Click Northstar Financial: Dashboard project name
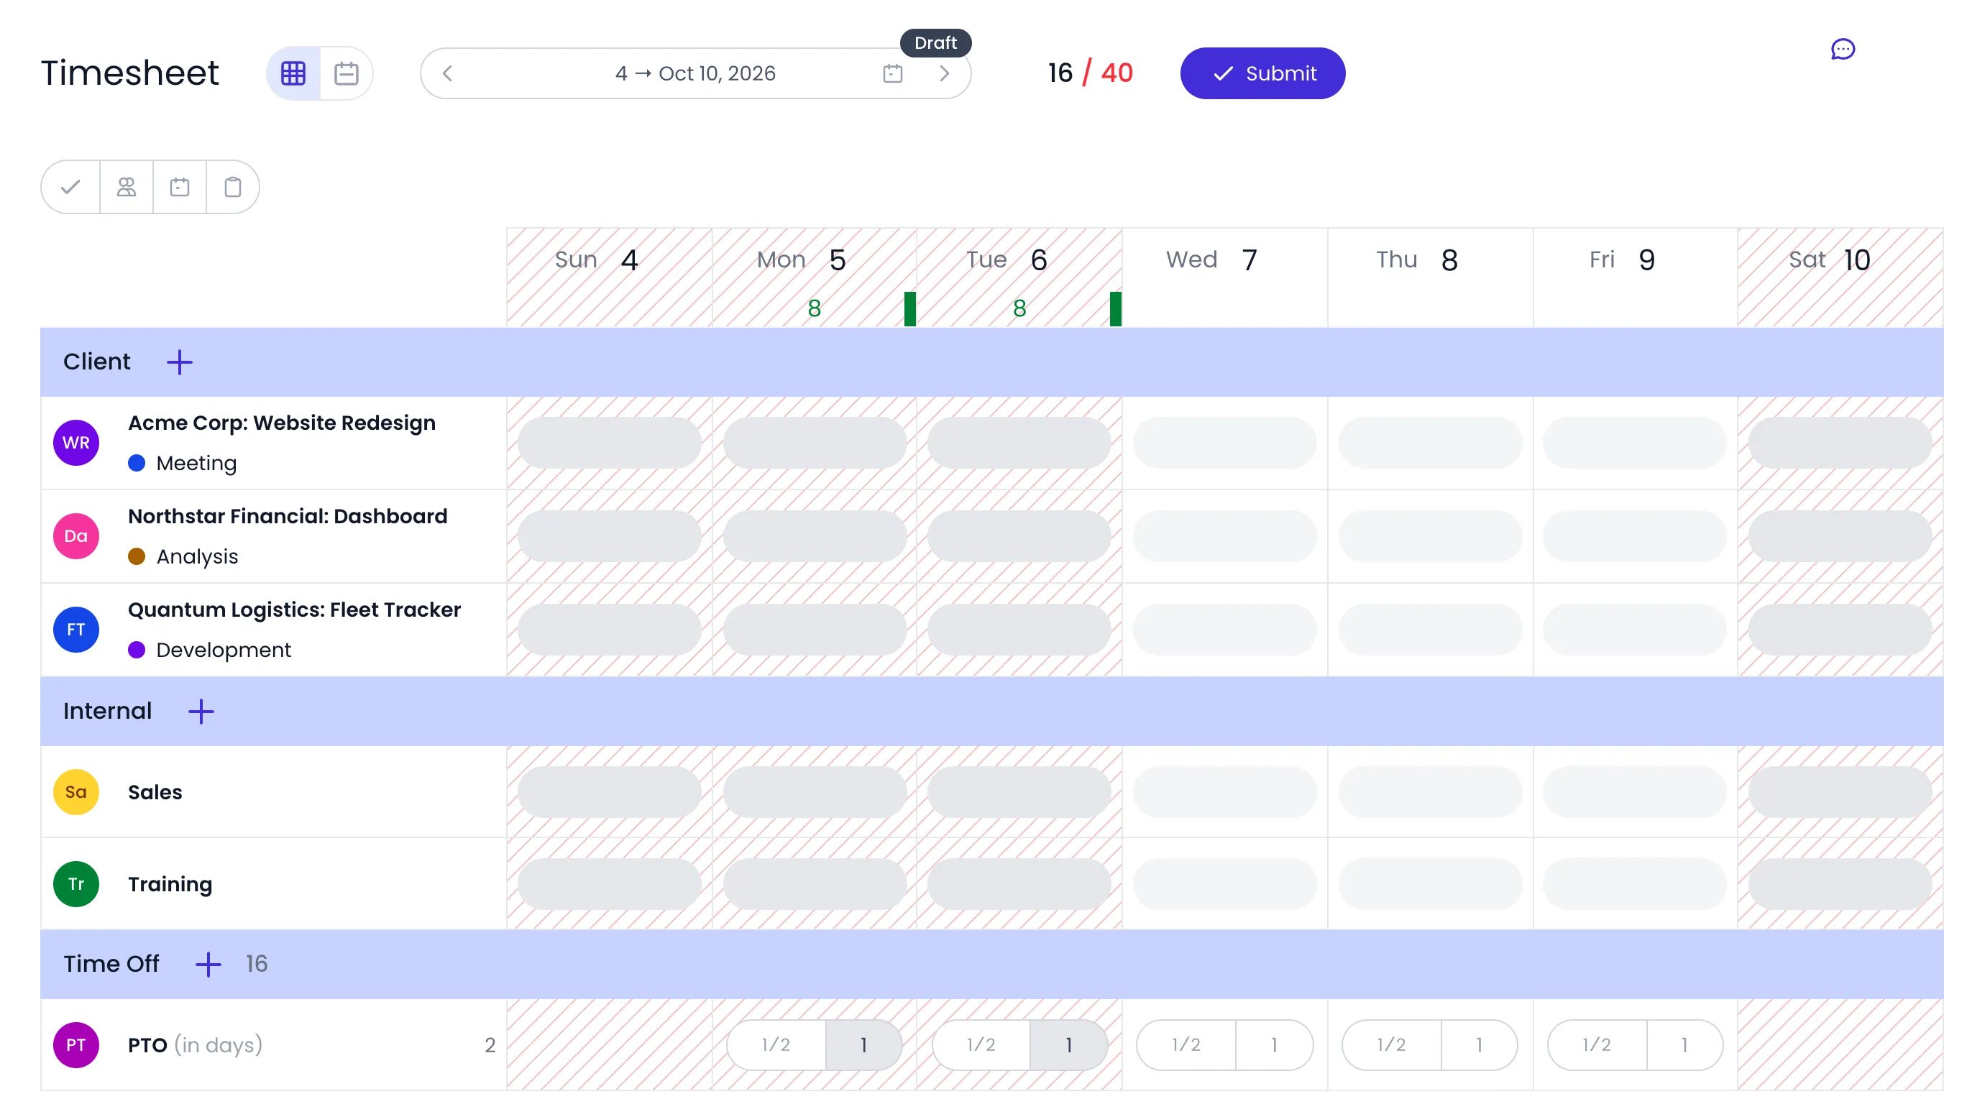The width and height of the screenshot is (1967, 1117). [288, 516]
